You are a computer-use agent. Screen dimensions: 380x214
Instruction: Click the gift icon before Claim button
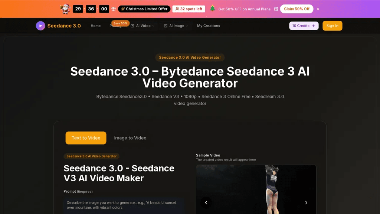276,9
